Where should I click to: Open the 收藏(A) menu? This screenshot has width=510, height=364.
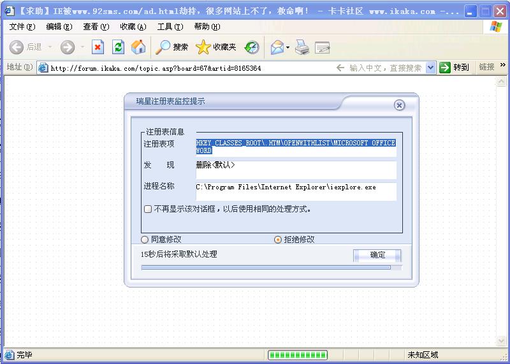coord(133,27)
